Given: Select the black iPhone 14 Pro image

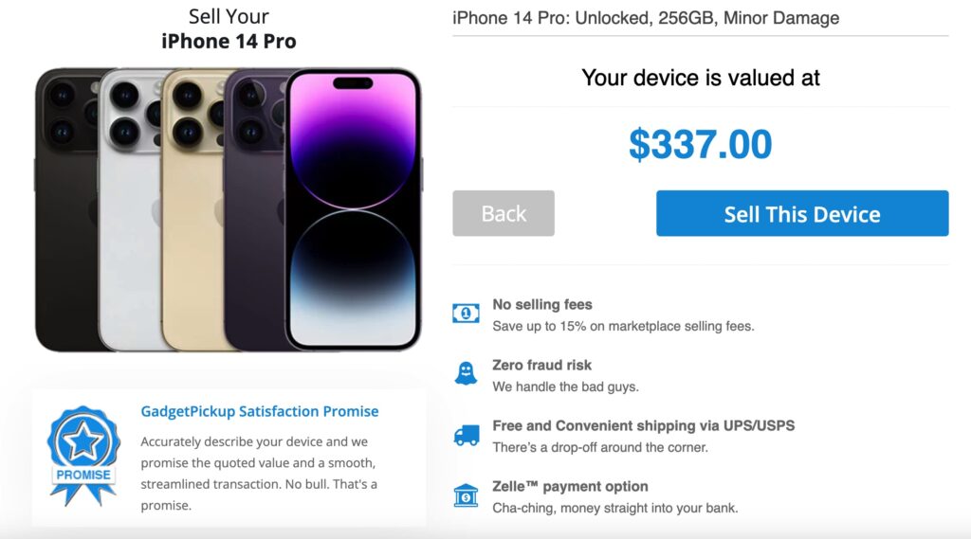Looking at the screenshot, I should [x=66, y=210].
